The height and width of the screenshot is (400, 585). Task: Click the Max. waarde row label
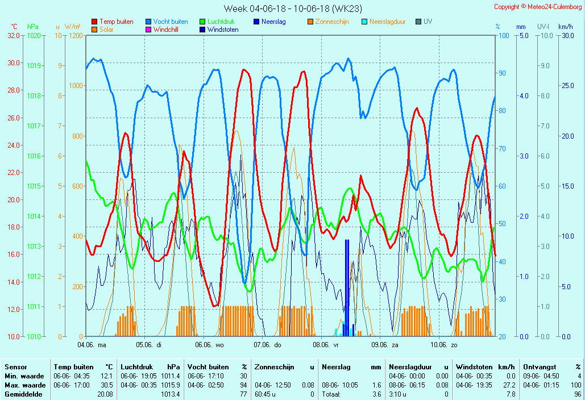[24, 385]
